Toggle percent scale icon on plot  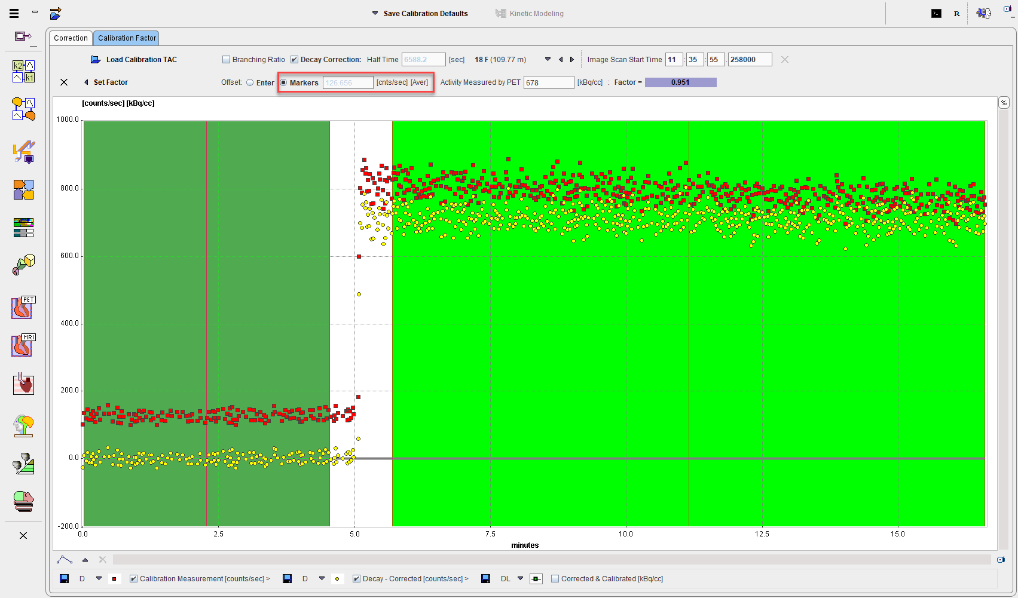tap(1004, 103)
